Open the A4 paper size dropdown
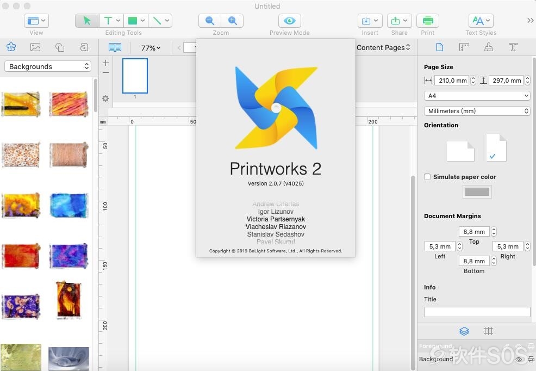 [x=477, y=96]
